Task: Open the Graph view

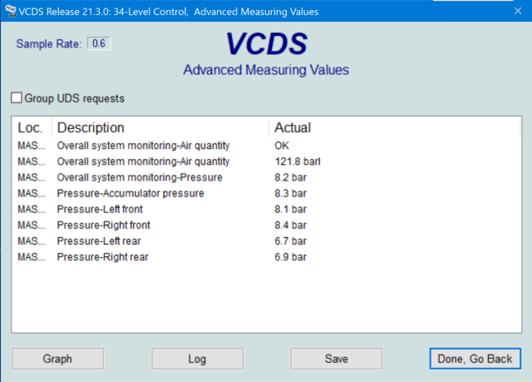Action: pyautogui.click(x=57, y=359)
